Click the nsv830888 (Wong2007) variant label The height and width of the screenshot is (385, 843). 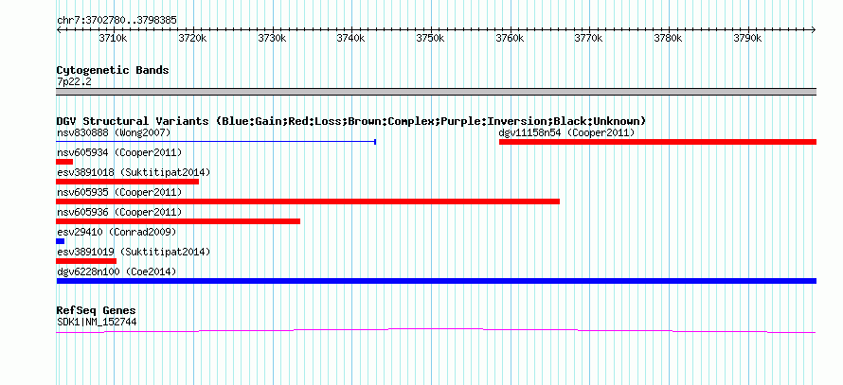click(114, 132)
